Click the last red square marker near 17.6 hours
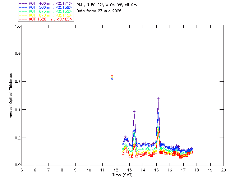This screenshot has width=230, height=184. (191, 152)
